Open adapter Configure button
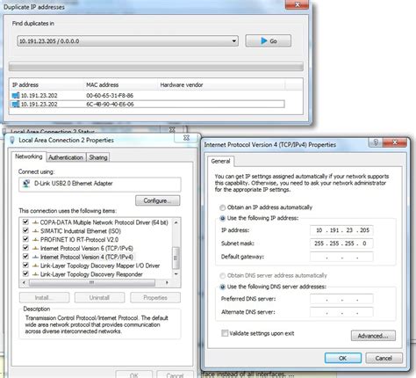 pyautogui.click(x=158, y=200)
